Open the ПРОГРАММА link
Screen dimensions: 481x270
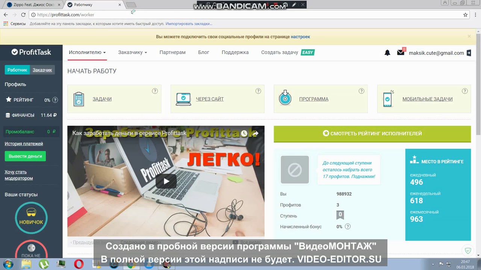[314, 99]
